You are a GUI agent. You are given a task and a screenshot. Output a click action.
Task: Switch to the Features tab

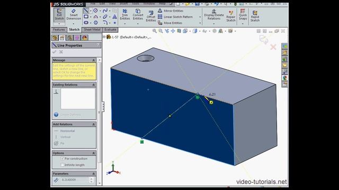click(x=59, y=30)
